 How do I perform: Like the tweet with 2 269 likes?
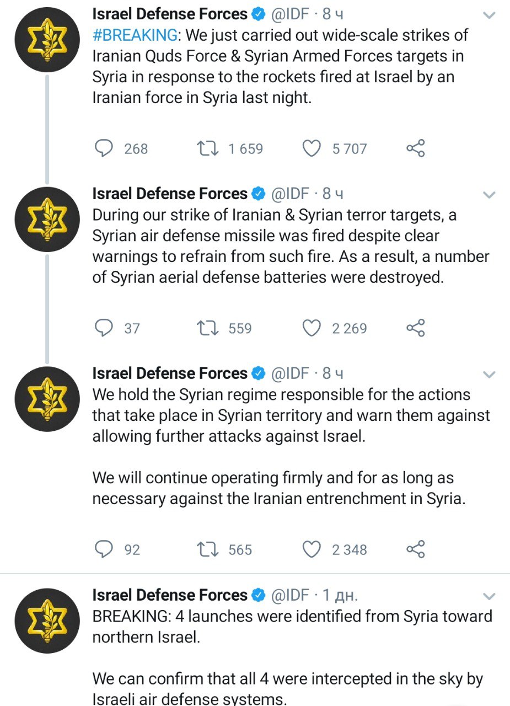click(313, 328)
